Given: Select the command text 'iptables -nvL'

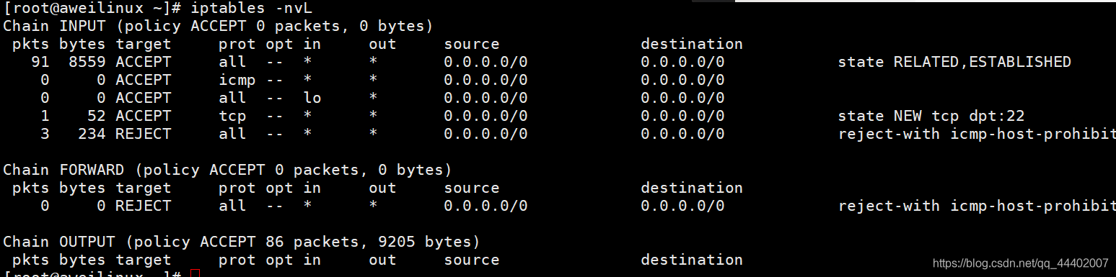Looking at the screenshot, I should [252, 8].
